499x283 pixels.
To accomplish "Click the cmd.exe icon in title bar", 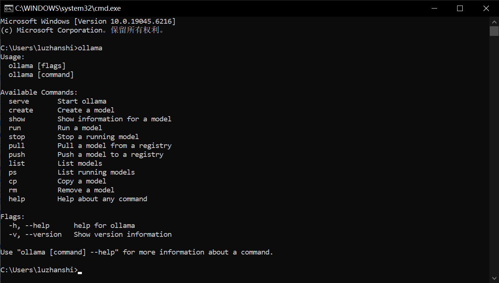I will pos(9,8).
